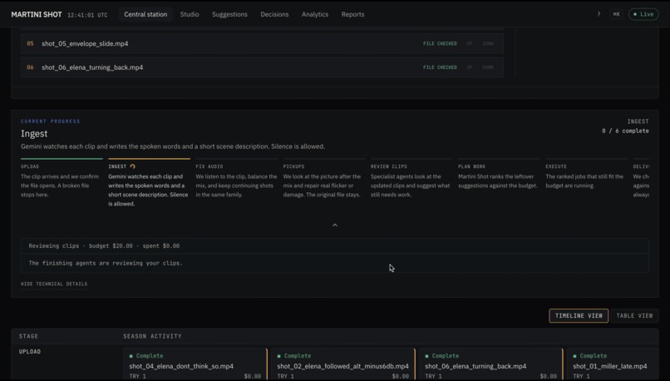The height and width of the screenshot is (381, 670).
Task: Click the Complete status marker on shot_04 card
Action: (146, 356)
